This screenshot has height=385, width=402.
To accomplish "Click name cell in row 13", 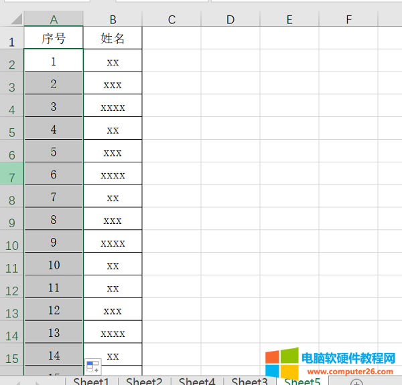I will (x=113, y=310).
